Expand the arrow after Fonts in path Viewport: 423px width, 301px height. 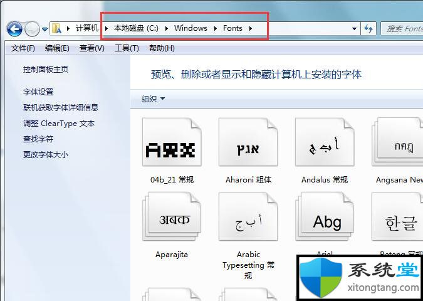click(x=251, y=28)
